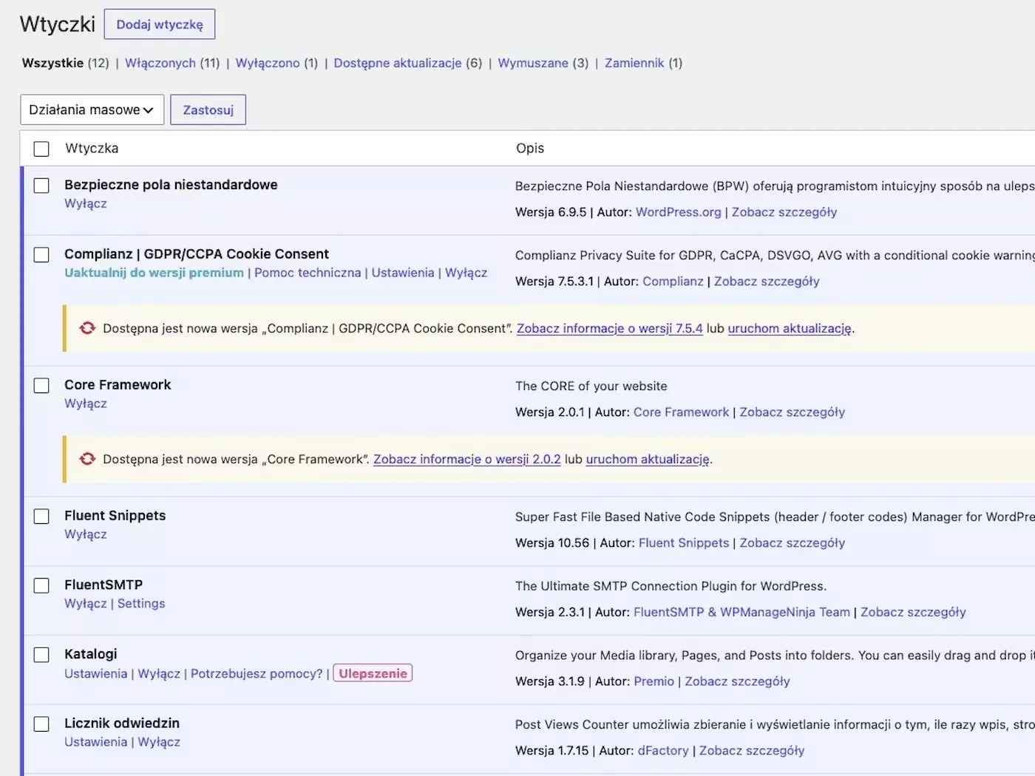The width and height of the screenshot is (1035, 776).
Task: Show the Wszystkie plugins filter
Action: click(52, 63)
